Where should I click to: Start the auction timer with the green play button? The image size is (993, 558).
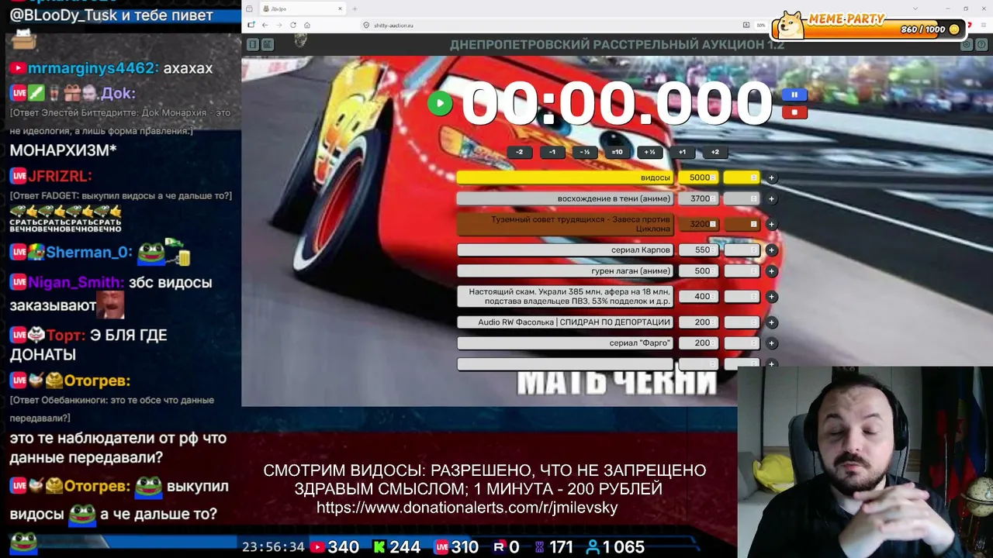pos(440,103)
